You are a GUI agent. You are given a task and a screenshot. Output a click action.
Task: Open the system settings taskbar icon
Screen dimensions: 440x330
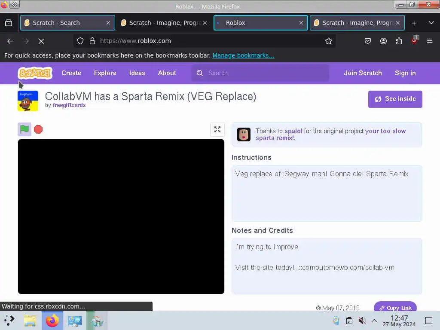pos(75,321)
